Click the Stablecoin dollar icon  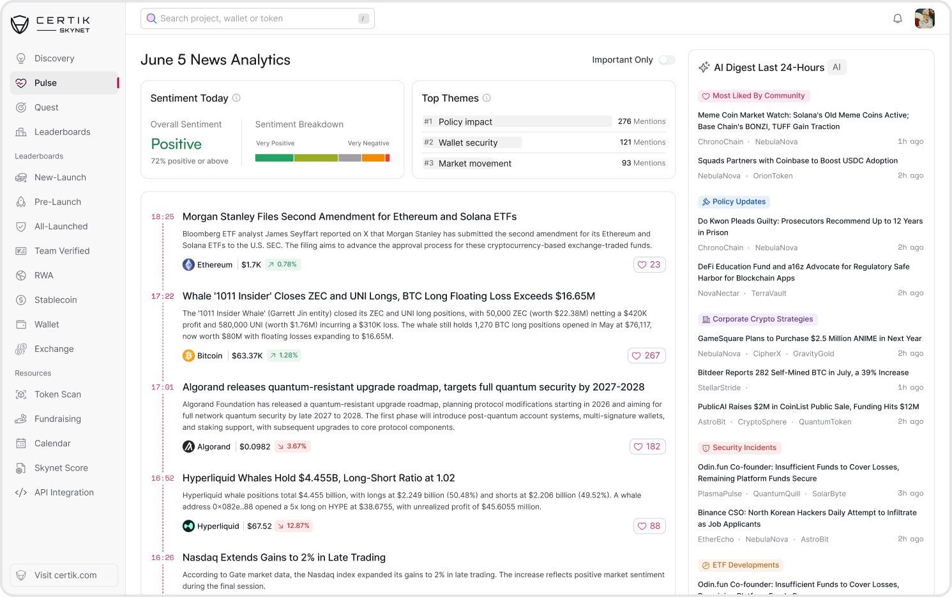tap(21, 300)
